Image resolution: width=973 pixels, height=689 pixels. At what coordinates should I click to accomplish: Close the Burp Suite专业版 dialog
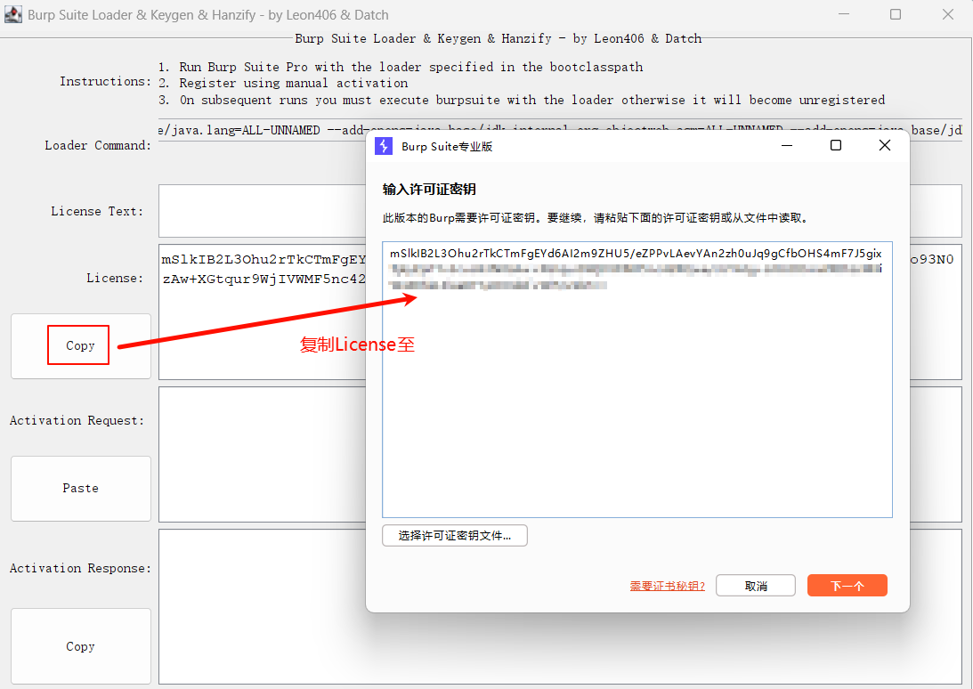coord(885,145)
